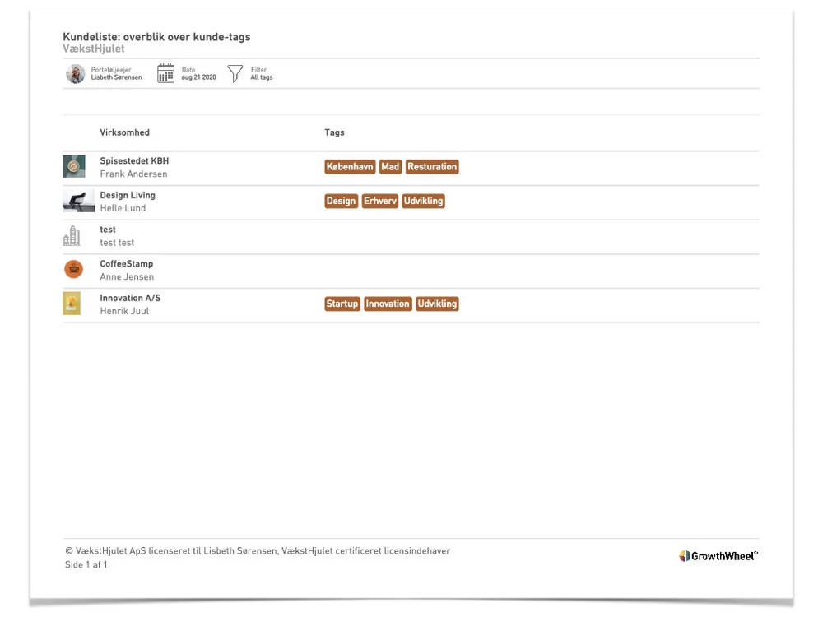Click the VækstHjulet subtitle
Image resolution: width=823 pixels, height=617 pixels.
(x=94, y=49)
